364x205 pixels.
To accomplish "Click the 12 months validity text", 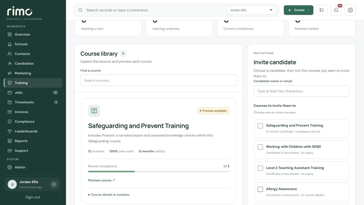I will 152,151.
